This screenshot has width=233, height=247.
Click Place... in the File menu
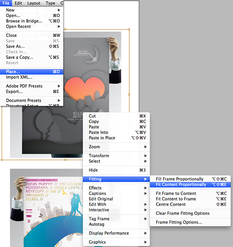tap(32, 72)
